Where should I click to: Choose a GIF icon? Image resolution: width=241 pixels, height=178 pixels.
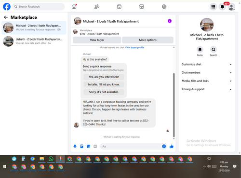(95, 146)
